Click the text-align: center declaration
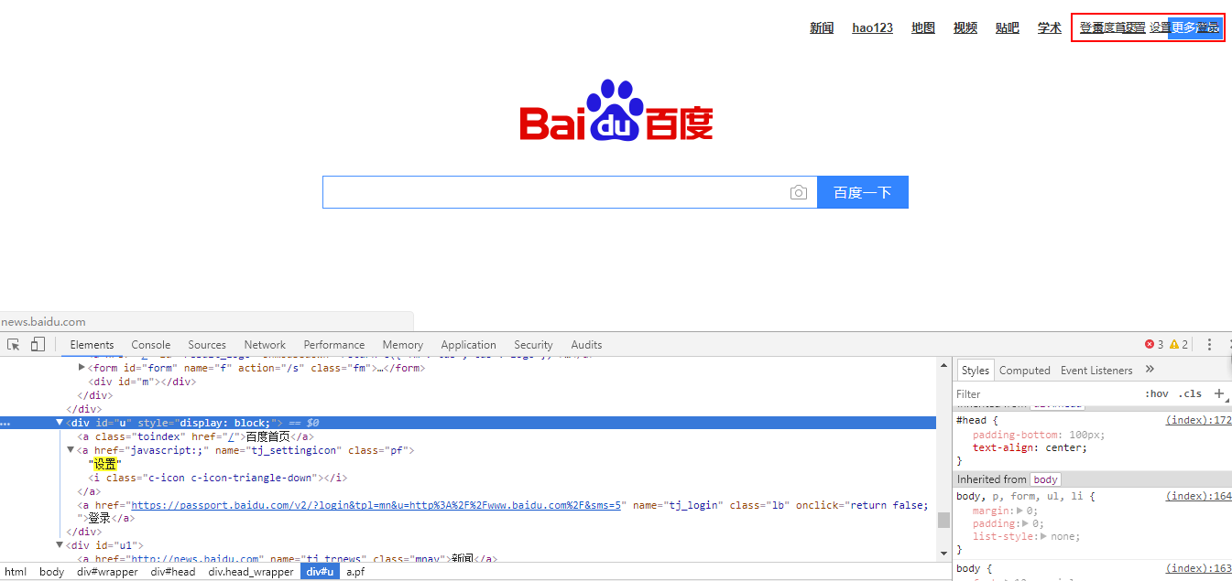Image resolution: width=1232 pixels, height=581 pixels. pos(1030,447)
